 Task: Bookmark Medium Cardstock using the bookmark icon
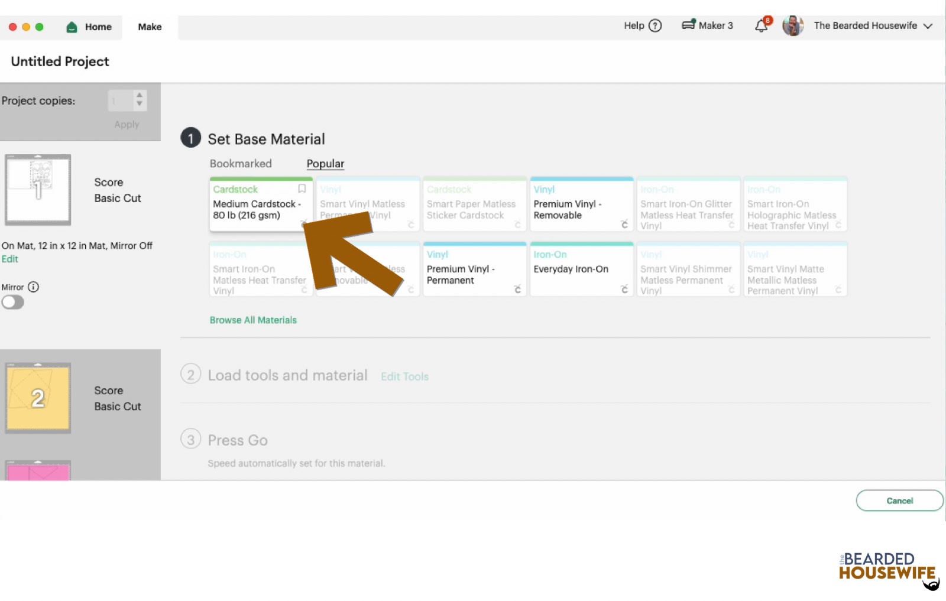pos(302,189)
